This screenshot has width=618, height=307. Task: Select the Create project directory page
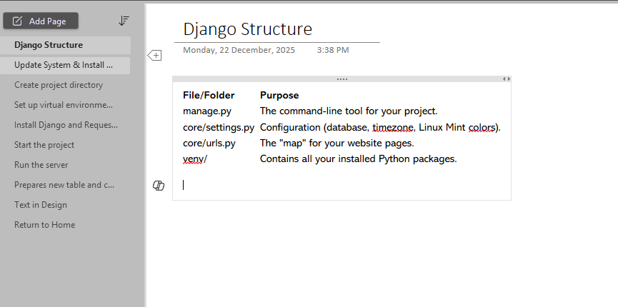[x=59, y=85]
